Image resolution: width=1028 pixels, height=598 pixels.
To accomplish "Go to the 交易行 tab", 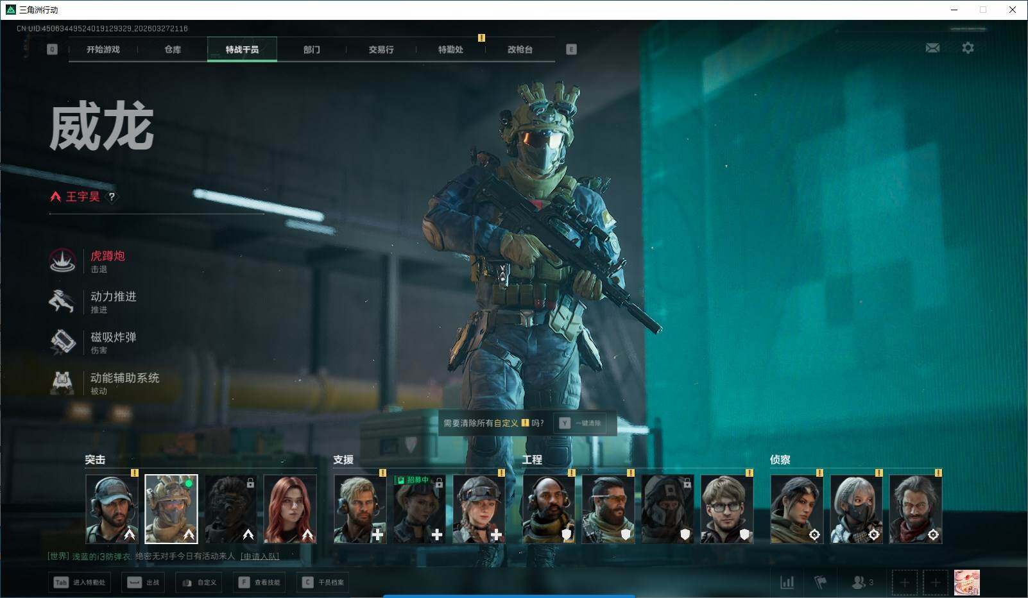I will (x=381, y=49).
